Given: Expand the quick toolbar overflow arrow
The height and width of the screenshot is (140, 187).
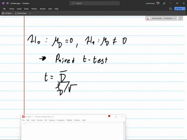Looking at the screenshot, I should coord(30,13).
